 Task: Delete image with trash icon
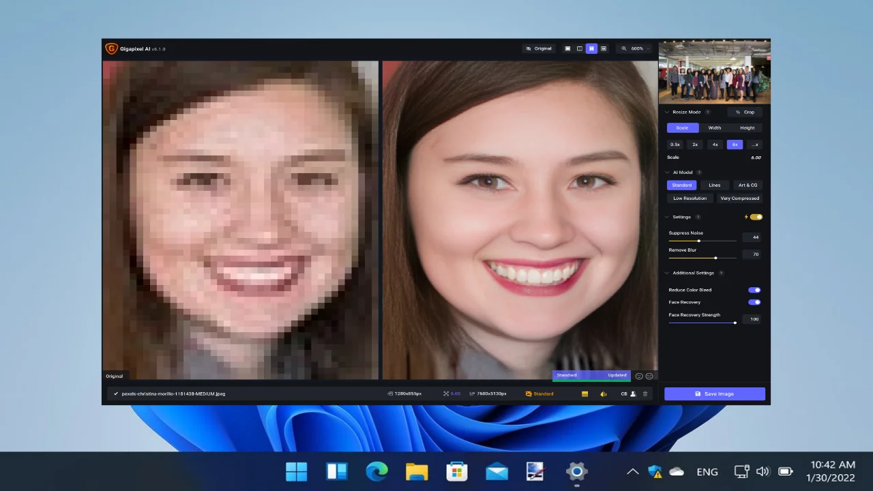click(x=645, y=393)
